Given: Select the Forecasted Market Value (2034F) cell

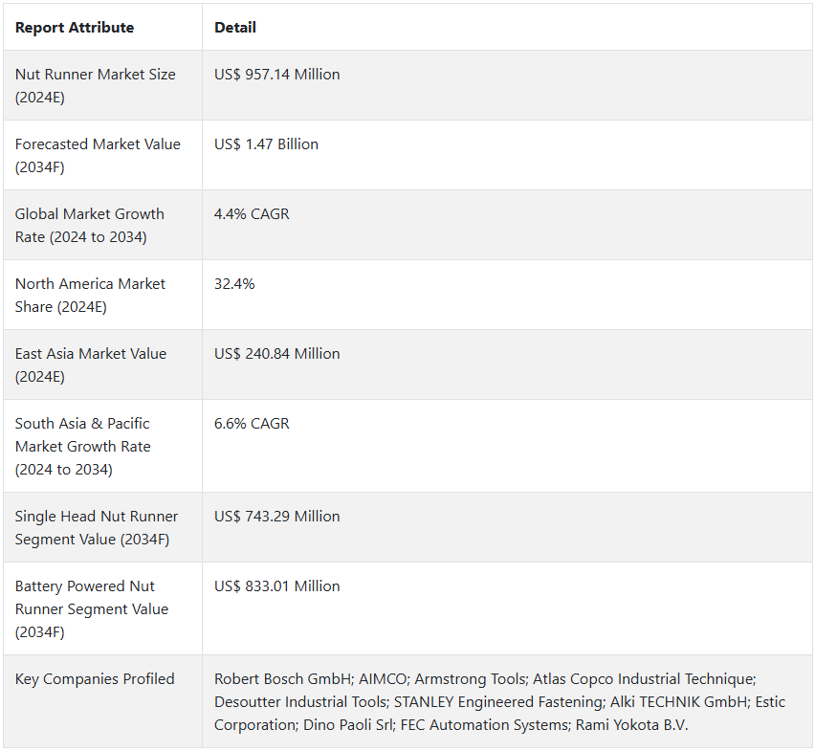Looking at the screenshot, I should click(98, 156).
